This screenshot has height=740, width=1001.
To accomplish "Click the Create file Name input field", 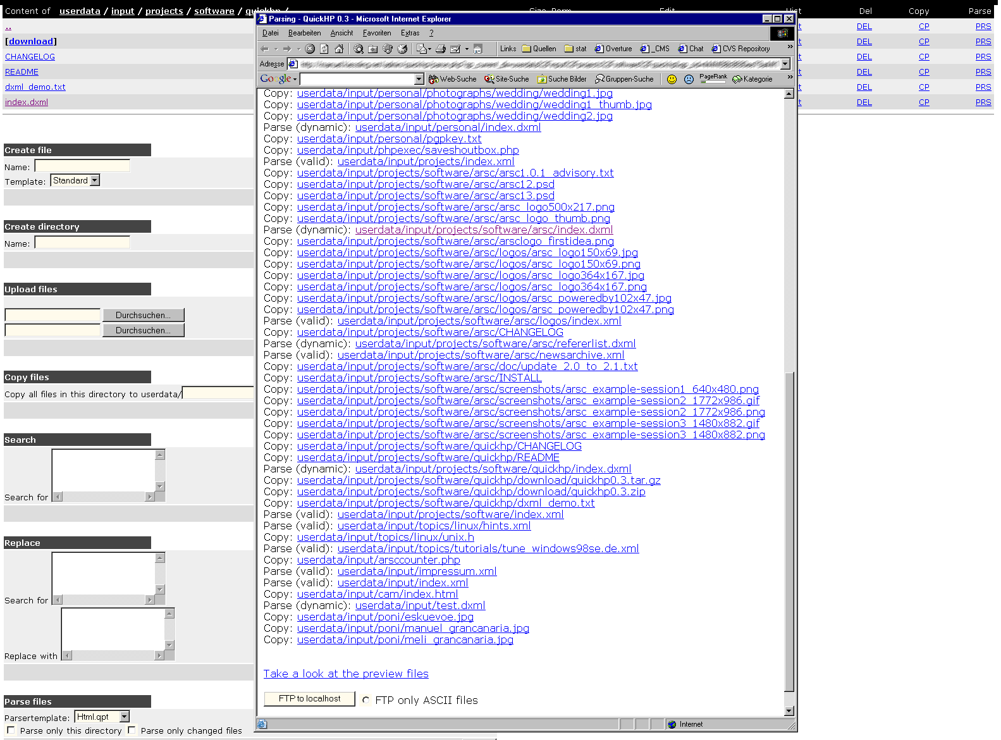I will click(82, 166).
